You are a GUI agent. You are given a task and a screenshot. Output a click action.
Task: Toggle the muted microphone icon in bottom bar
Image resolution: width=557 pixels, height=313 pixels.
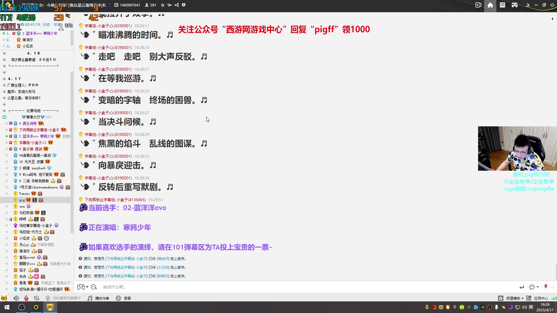point(26,298)
